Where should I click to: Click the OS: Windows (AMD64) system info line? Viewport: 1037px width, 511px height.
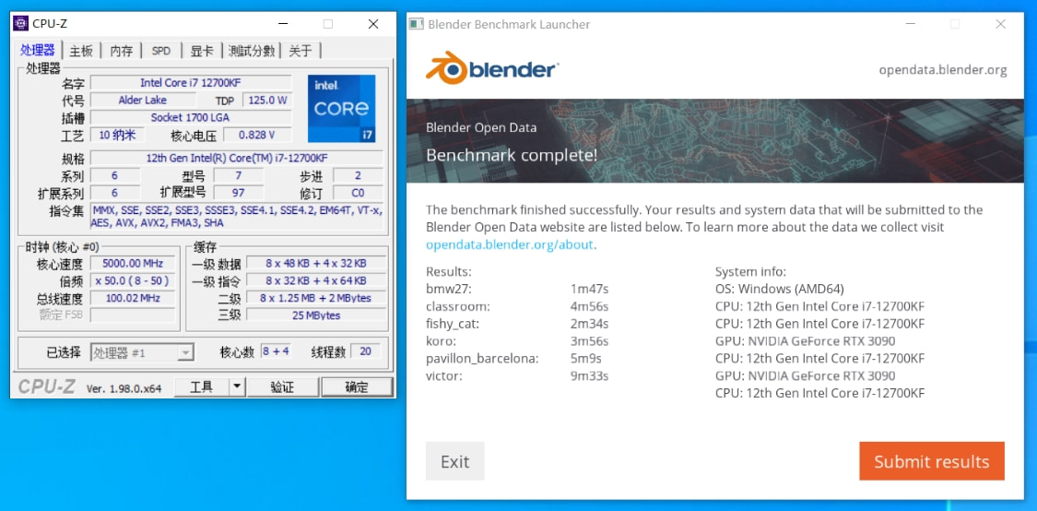[780, 289]
